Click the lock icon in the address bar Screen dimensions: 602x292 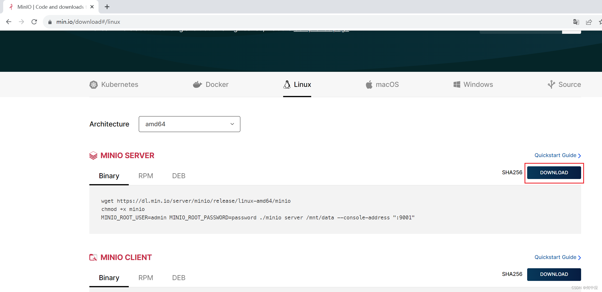[50, 22]
